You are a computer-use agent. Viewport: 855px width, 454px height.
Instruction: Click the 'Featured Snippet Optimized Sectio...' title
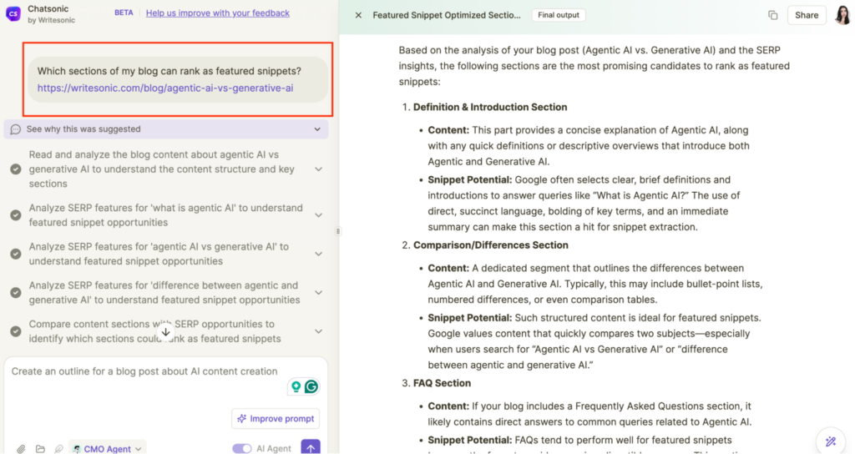[x=447, y=15]
